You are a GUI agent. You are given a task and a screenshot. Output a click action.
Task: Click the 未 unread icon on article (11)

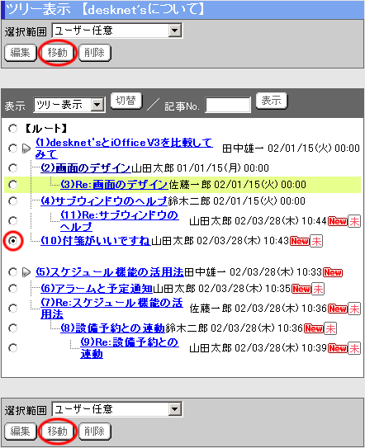(354, 221)
